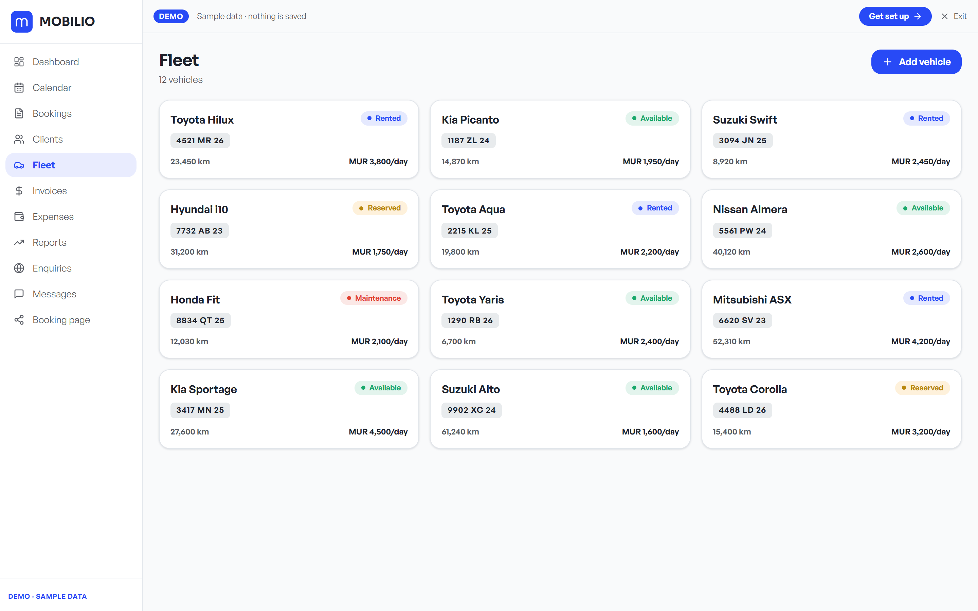Open the Suzuki Swift vehicle card

click(831, 140)
